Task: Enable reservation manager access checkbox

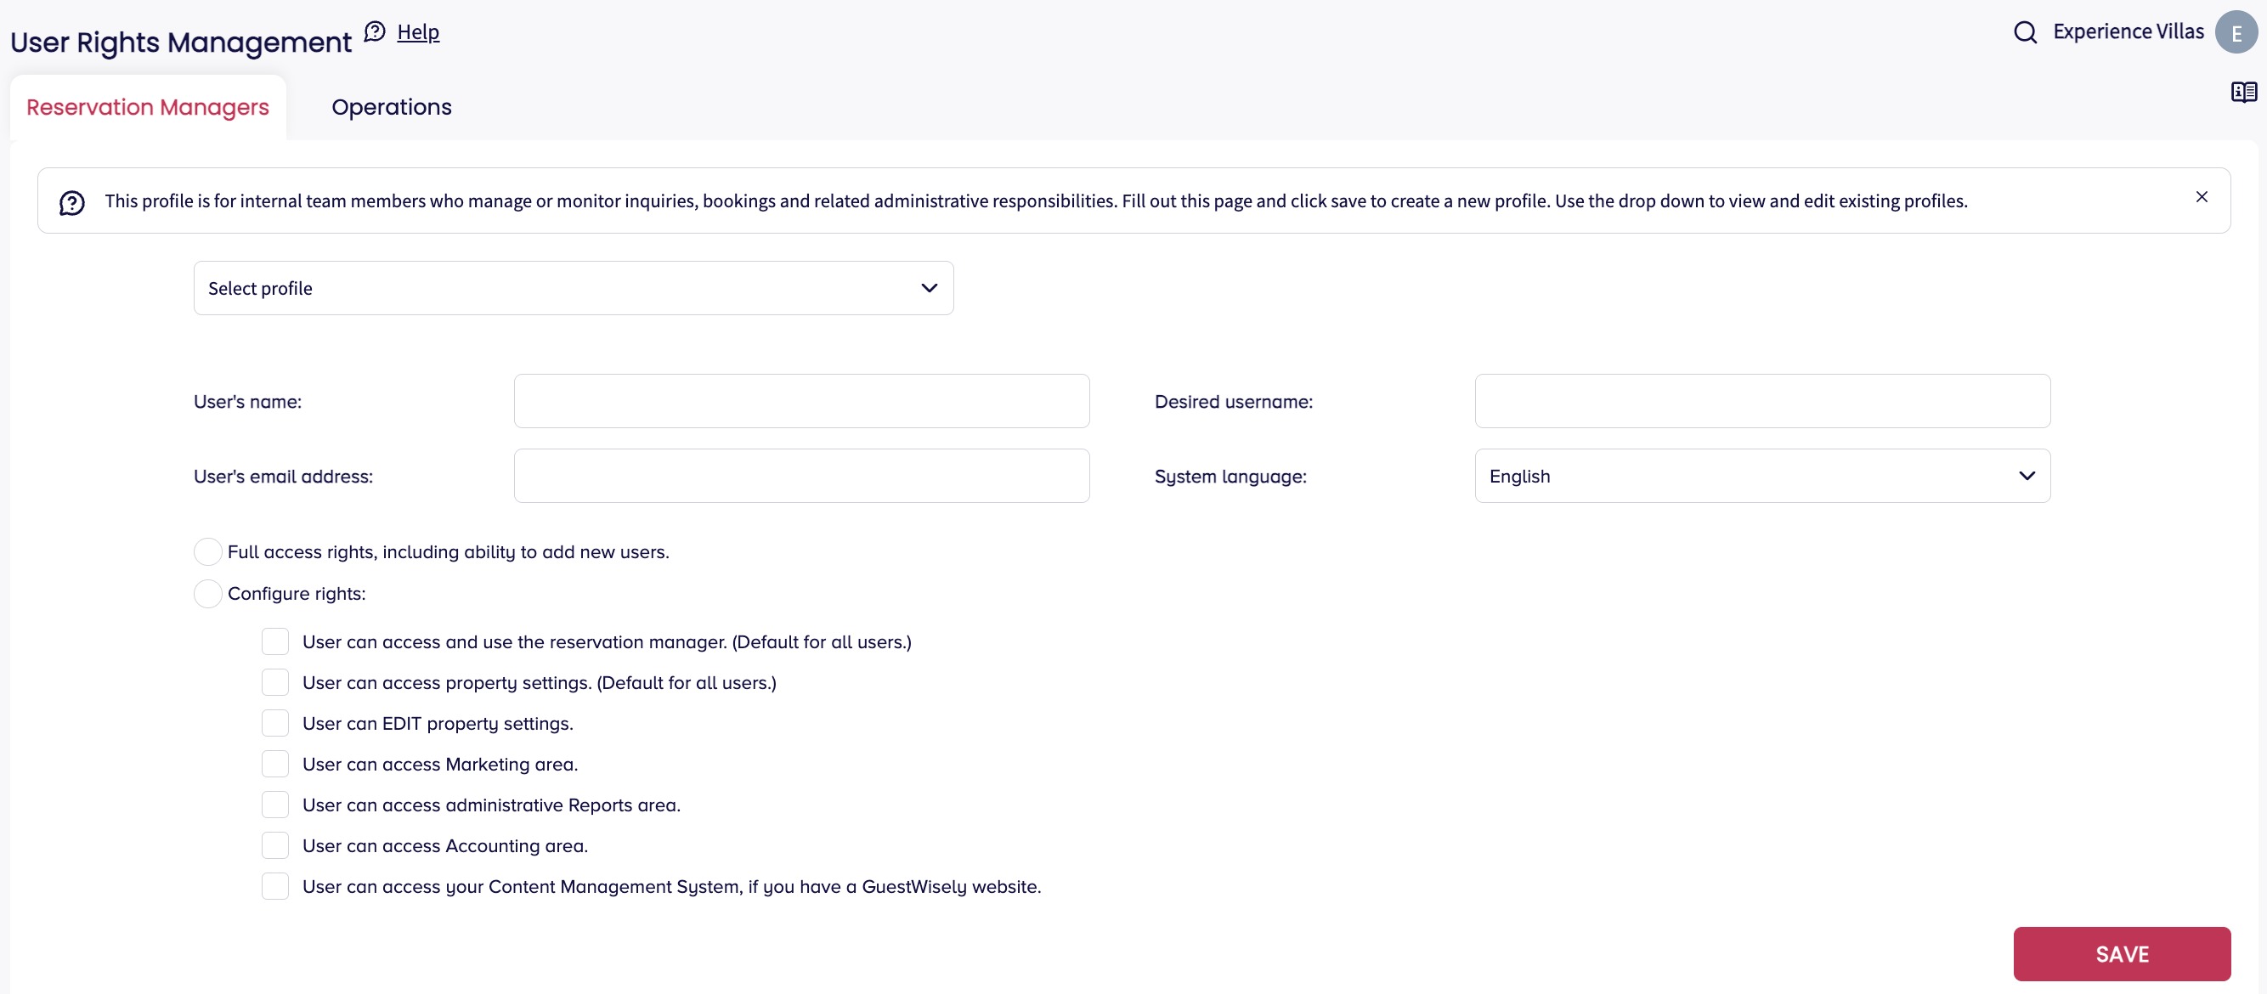Action: pyautogui.click(x=275, y=641)
